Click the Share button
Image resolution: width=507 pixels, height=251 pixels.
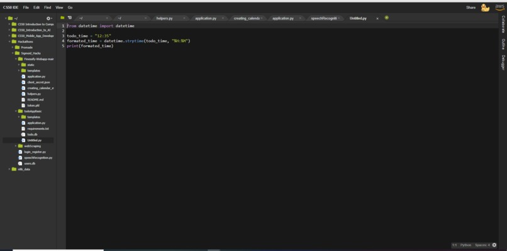click(471, 8)
